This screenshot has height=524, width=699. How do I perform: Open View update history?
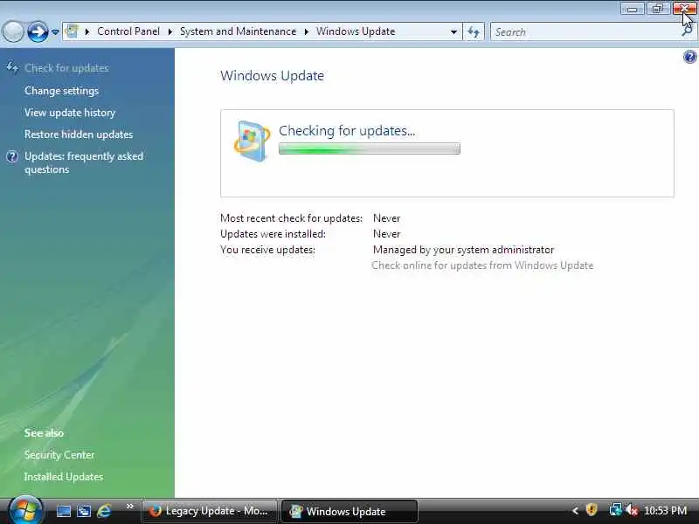[x=70, y=113]
